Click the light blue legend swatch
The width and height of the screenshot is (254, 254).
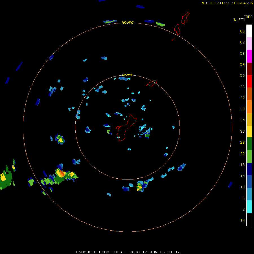pos(249,194)
